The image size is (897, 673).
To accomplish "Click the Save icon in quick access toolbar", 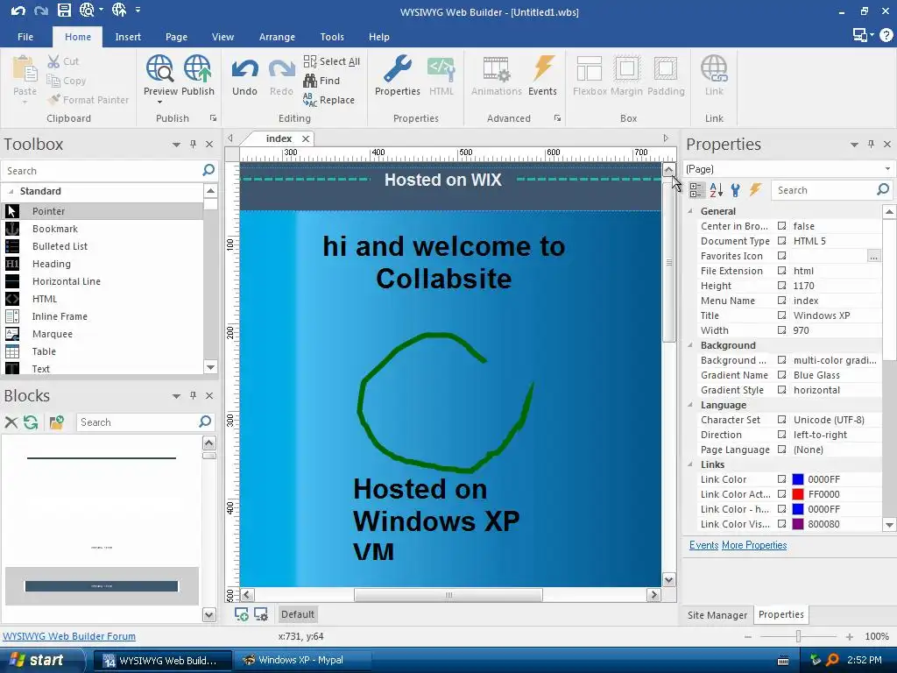I will click(x=64, y=11).
